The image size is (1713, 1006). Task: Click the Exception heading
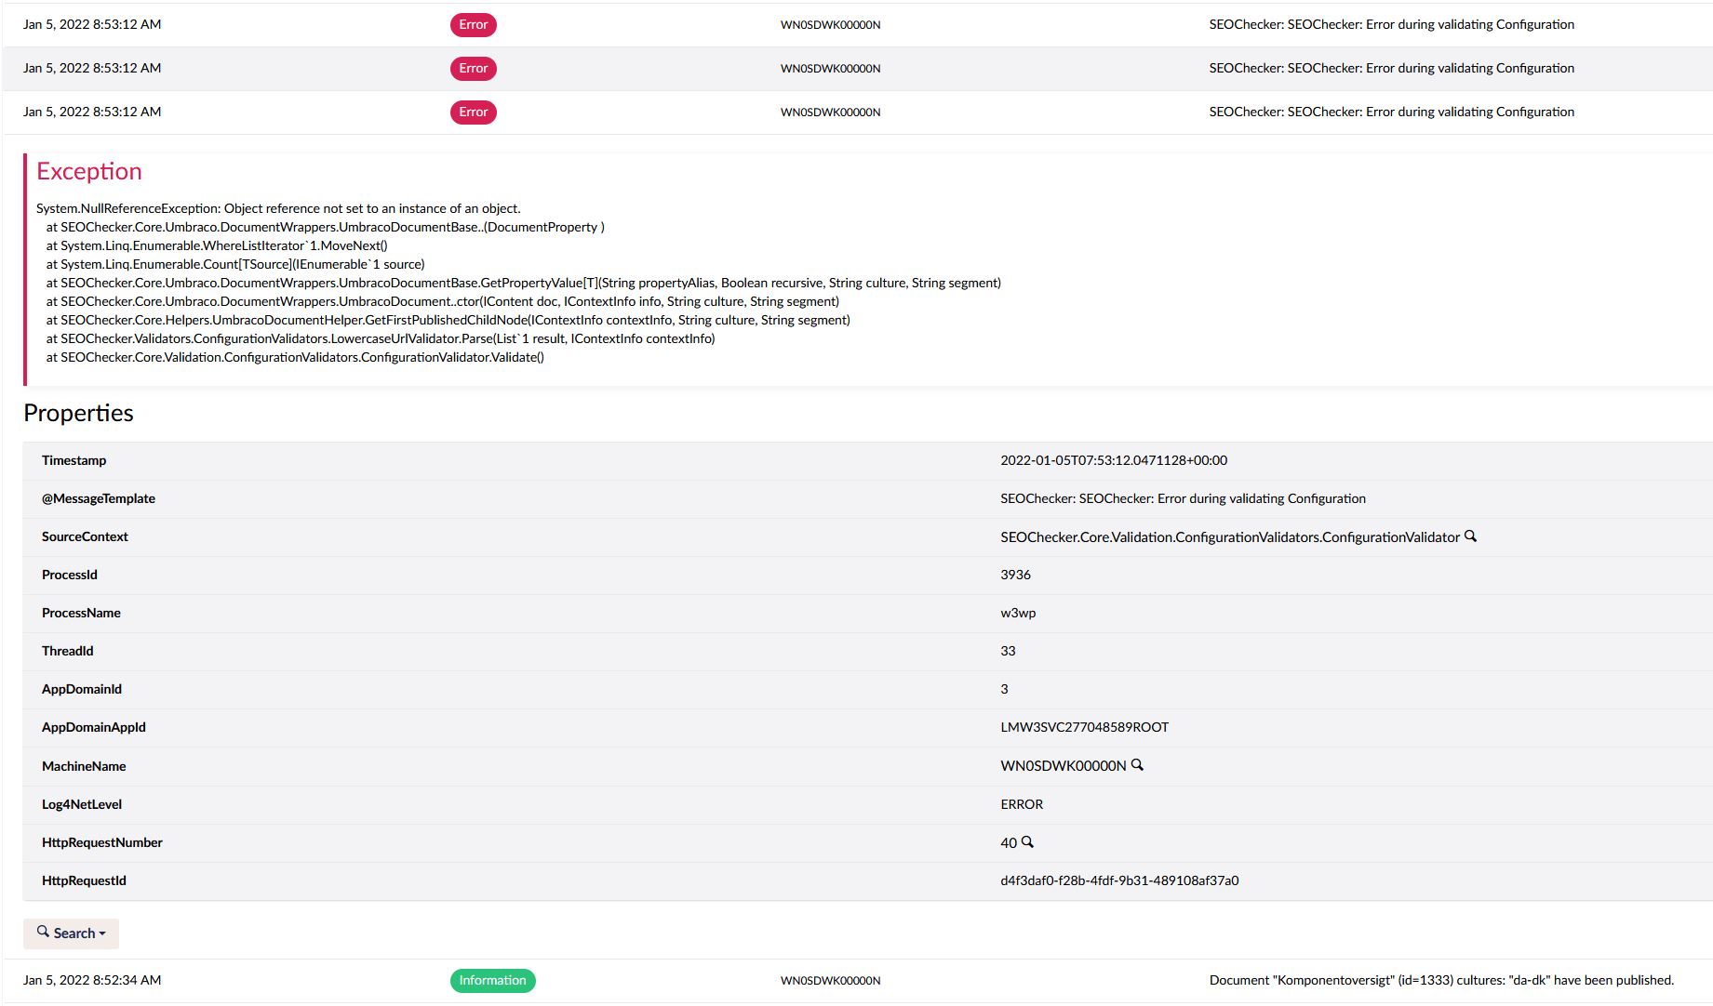(x=89, y=171)
